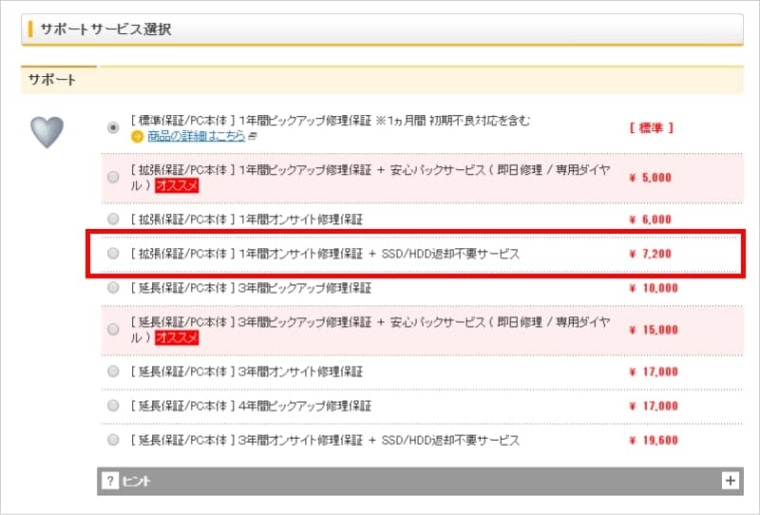Click the サポート tab header
The width and height of the screenshot is (760, 515).
(53, 80)
